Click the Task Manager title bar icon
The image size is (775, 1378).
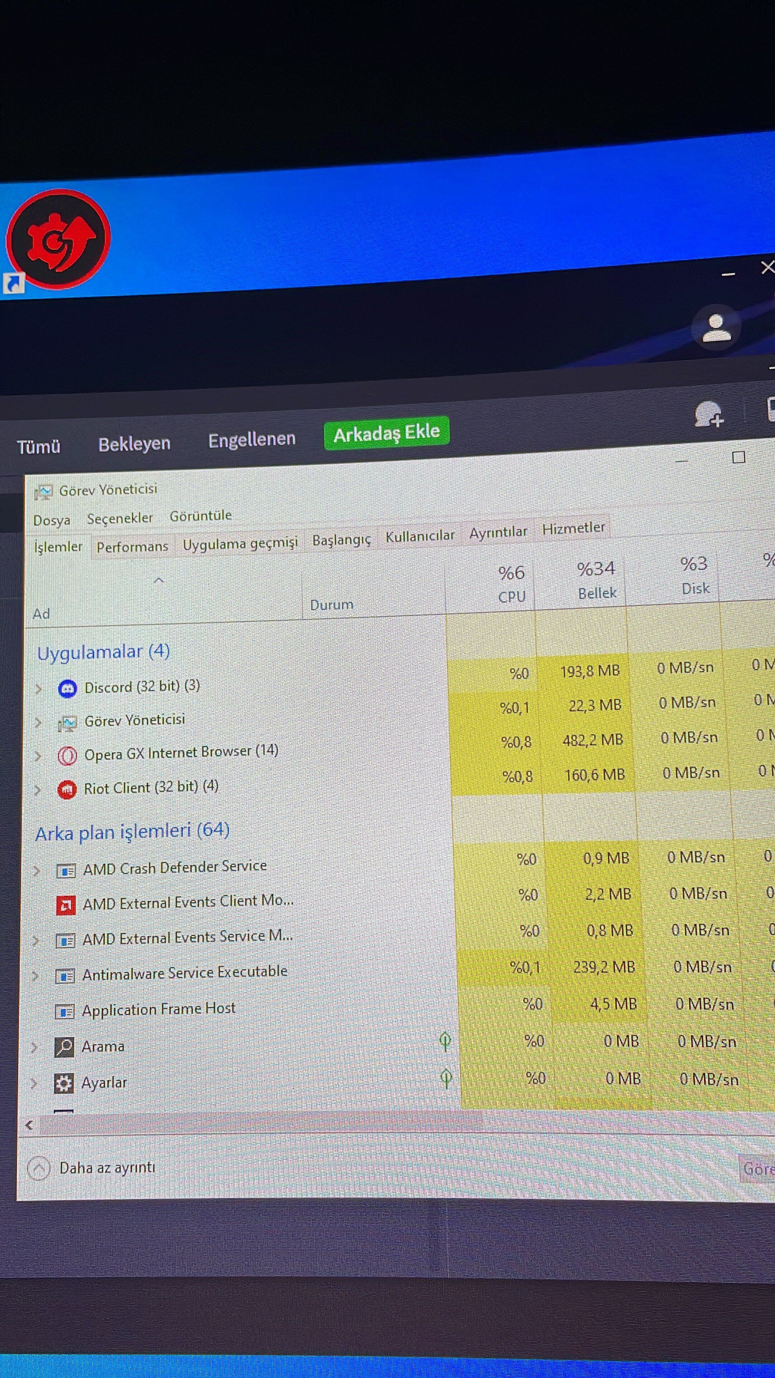pos(43,492)
